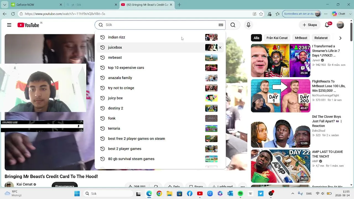The image size is (354, 199).
Task: Go back with the browser back arrow
Action: coord(5,14)
